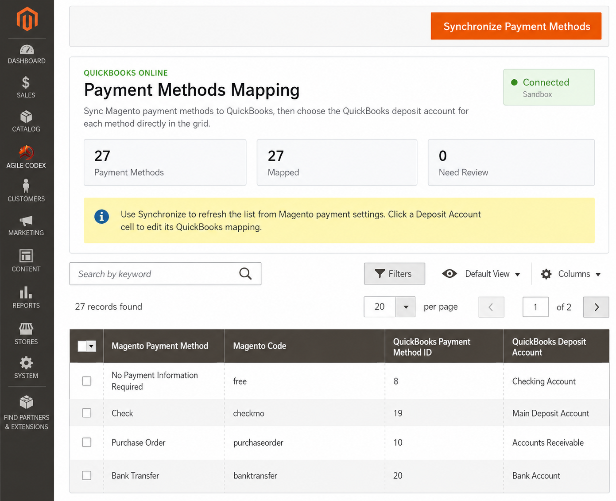Tick the checkbox for the Check row
The height and width of the screenshot is (501, 616).
point(87,413)
